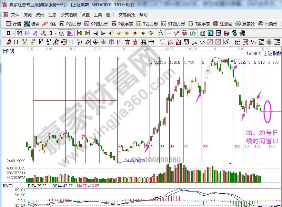The width and height of the screenshot is (282, 207).
Task: Click the 六角形 hexagon chart button
Action: 268,24
